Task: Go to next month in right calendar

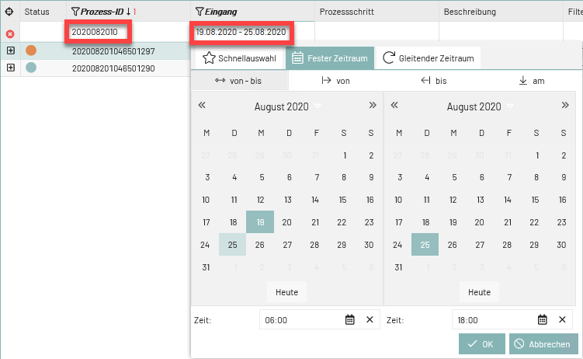Action: (x=565, y=105)
